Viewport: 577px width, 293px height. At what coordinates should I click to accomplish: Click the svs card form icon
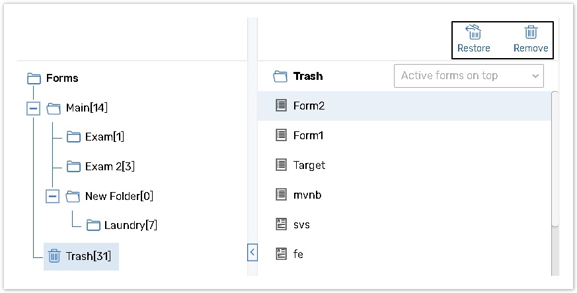(281, 224)
